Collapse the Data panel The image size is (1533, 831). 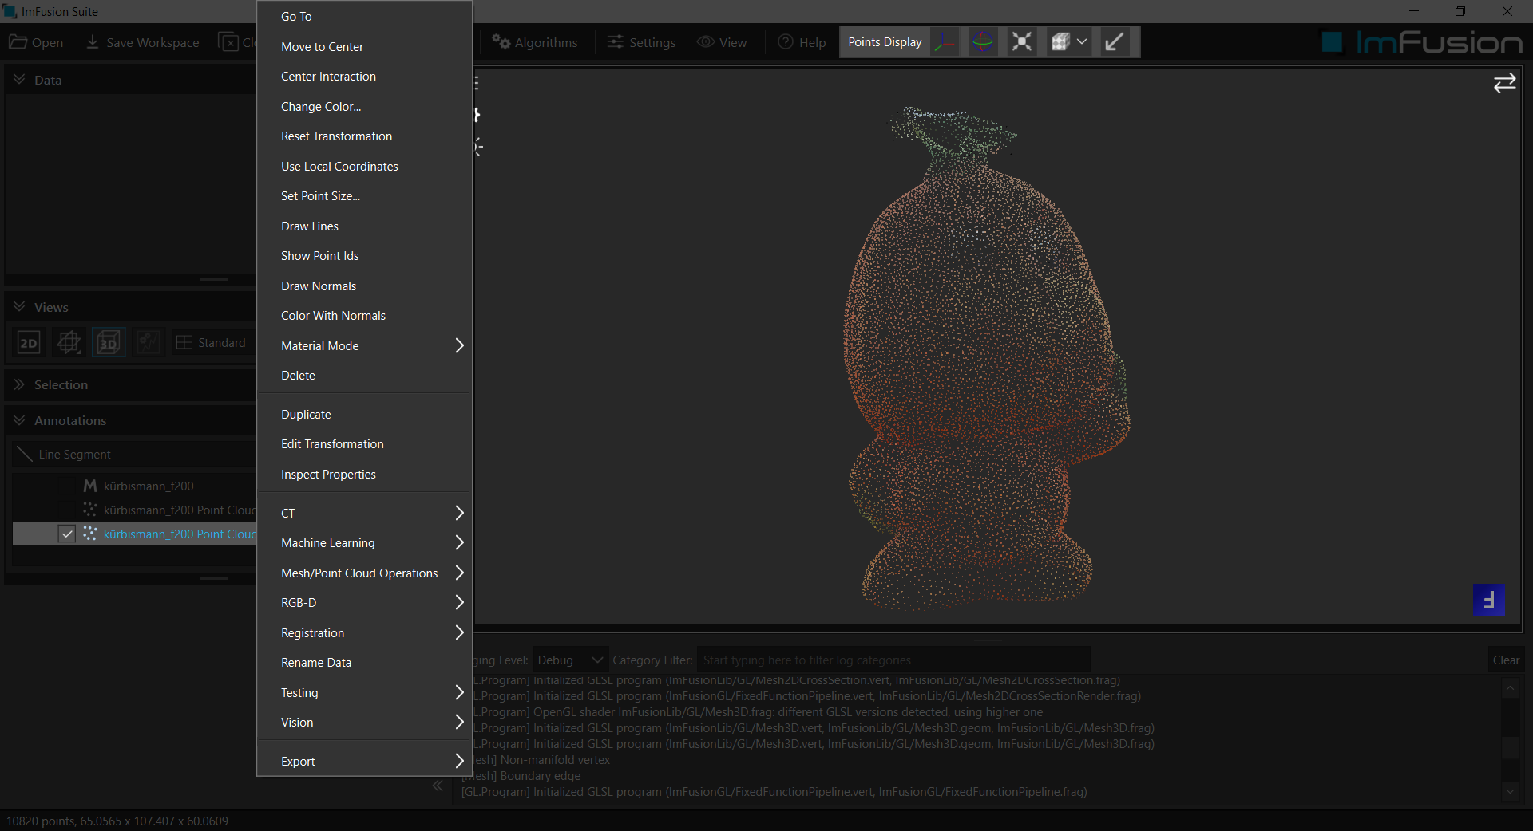coord(19,80)
